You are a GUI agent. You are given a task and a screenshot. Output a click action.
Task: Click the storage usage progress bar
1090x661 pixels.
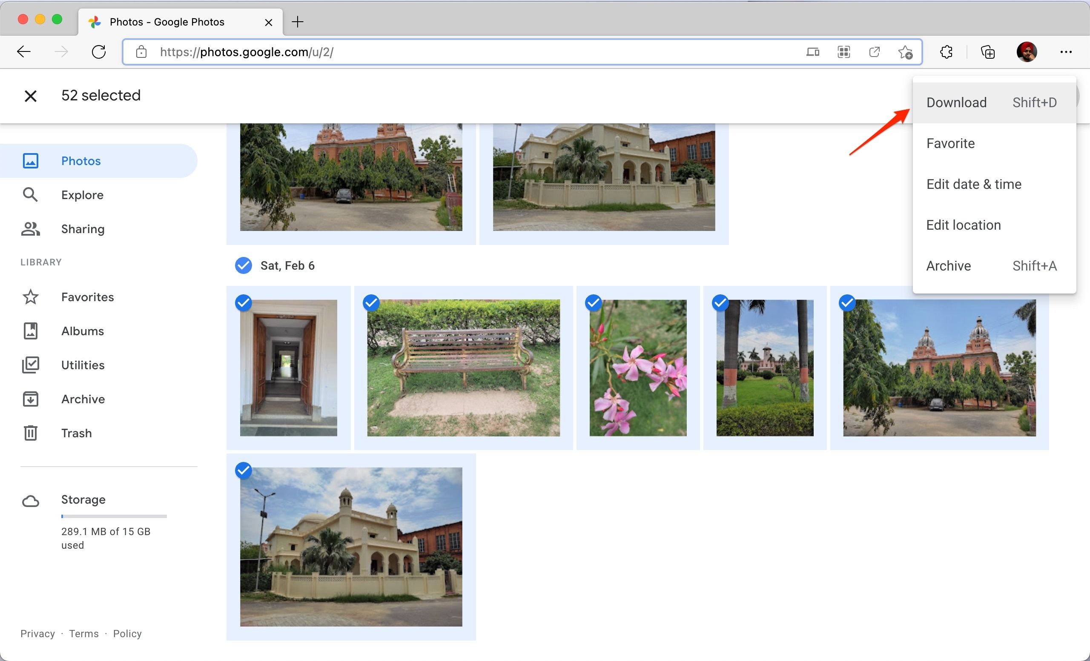(x=114, y=516)
